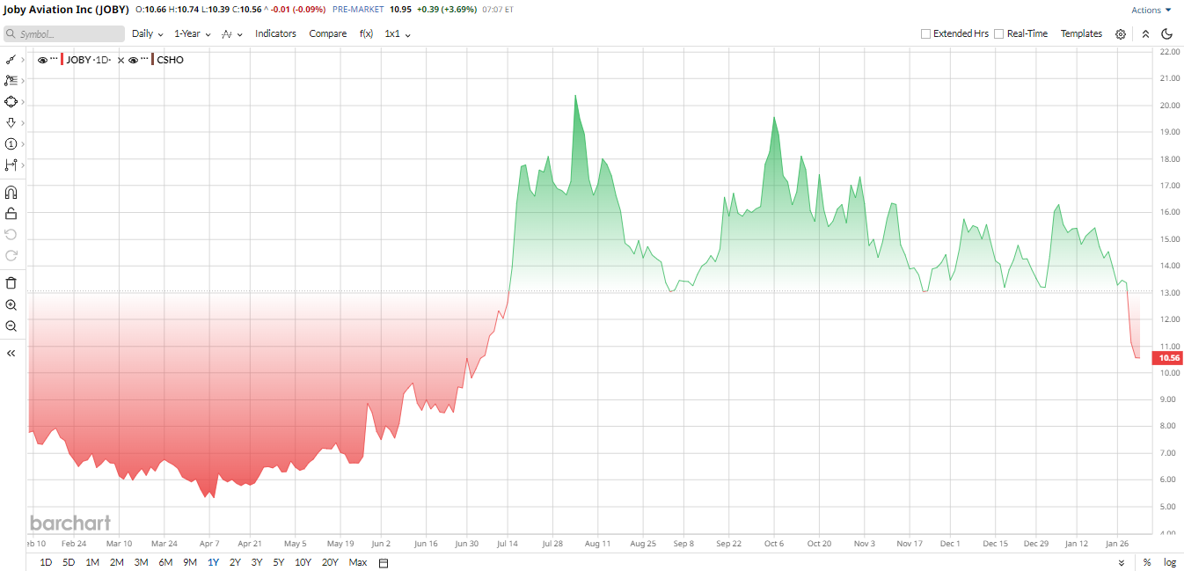Open the 1-Year period dropdown
This screenshot has height=571, width=1184.
(x=193, y=33)
